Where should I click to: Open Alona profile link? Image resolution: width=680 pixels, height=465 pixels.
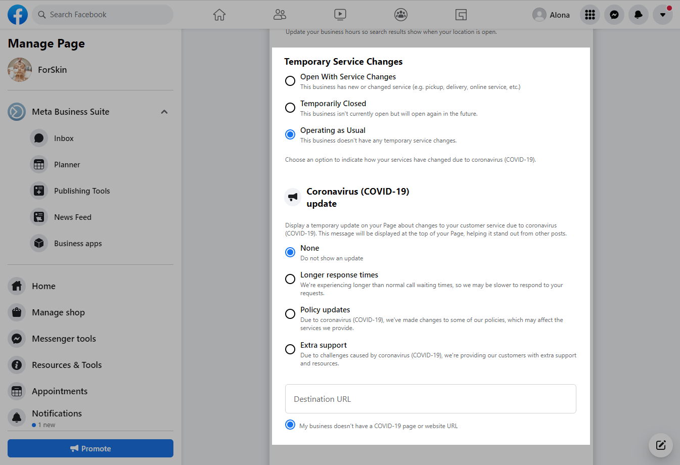click(x=552, y=15)
